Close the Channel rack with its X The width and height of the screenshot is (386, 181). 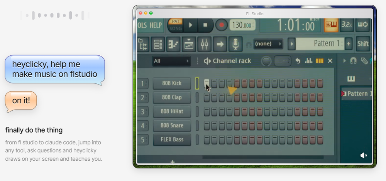click(x=330, y=61)
